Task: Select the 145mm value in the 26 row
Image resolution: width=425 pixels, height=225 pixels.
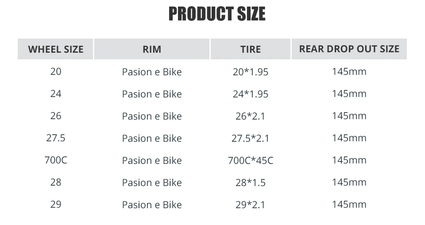Action: (349, 116)
